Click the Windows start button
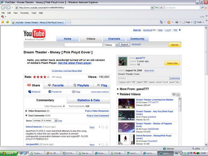This screenshot has width=208, height=156. [x=9, y=153]
